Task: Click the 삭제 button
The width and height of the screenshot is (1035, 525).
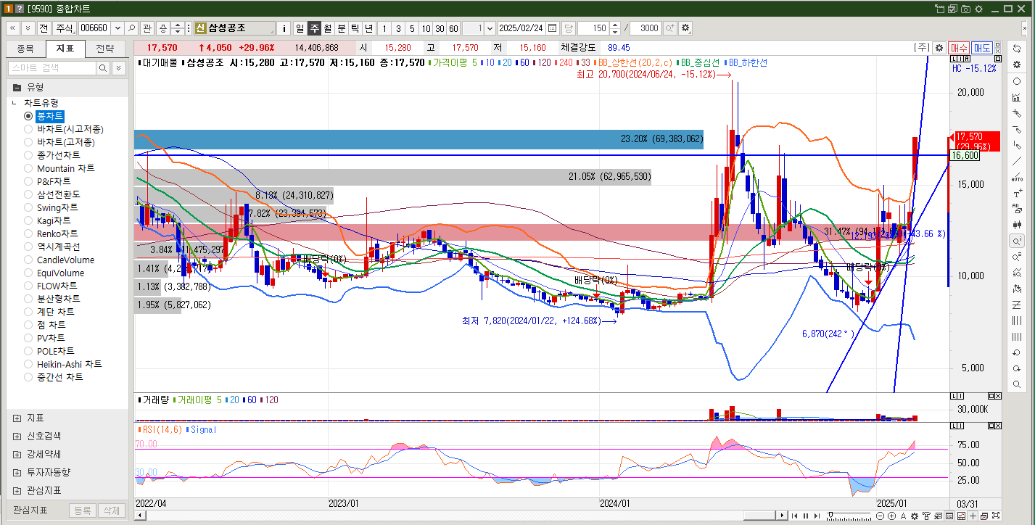Action: tap(111, 510)
